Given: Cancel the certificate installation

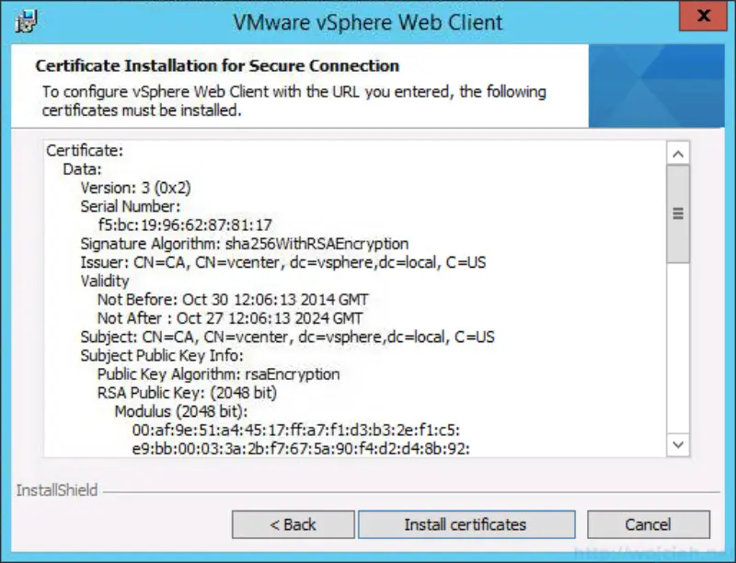Looking at the screenshot, I should coord(648,523).
